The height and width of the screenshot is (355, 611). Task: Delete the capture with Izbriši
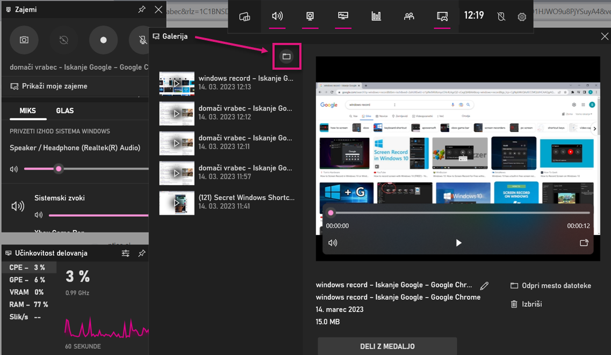click(x=526, y=304)
